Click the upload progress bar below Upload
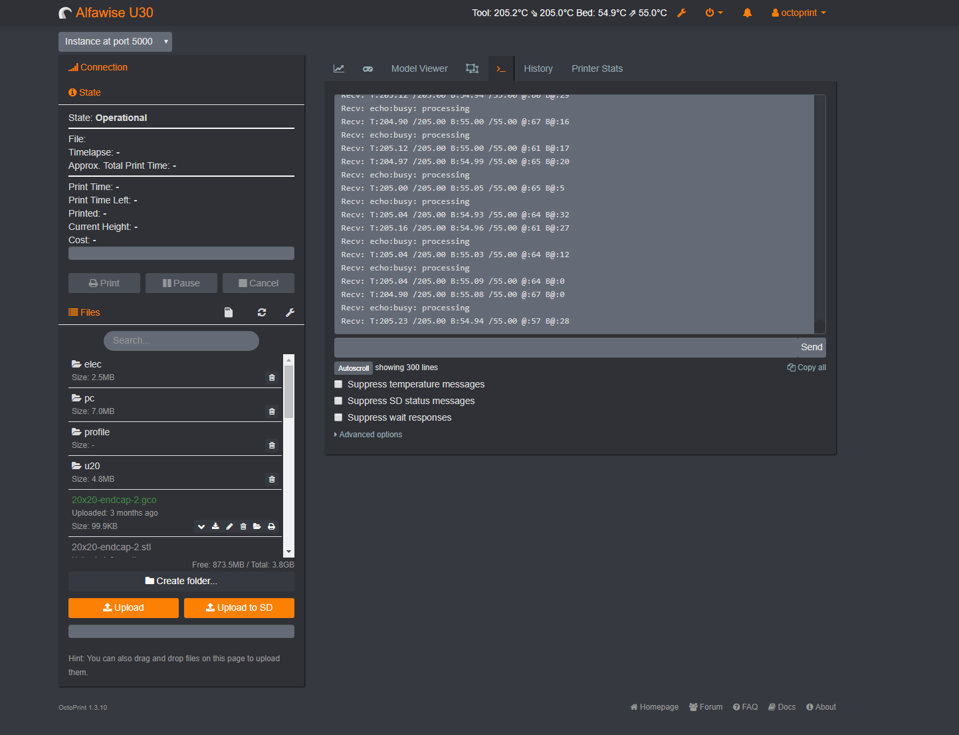The height and width of the screenshot is (735, 959). click(181, 631)
